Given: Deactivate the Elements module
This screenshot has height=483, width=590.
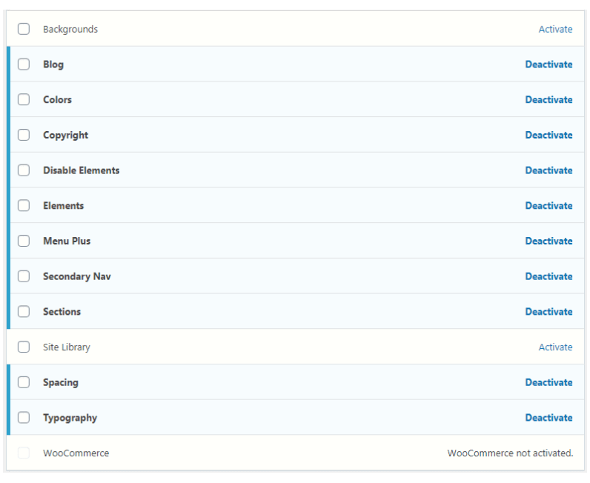Looking at the screenshot, I should click(549, 206).
